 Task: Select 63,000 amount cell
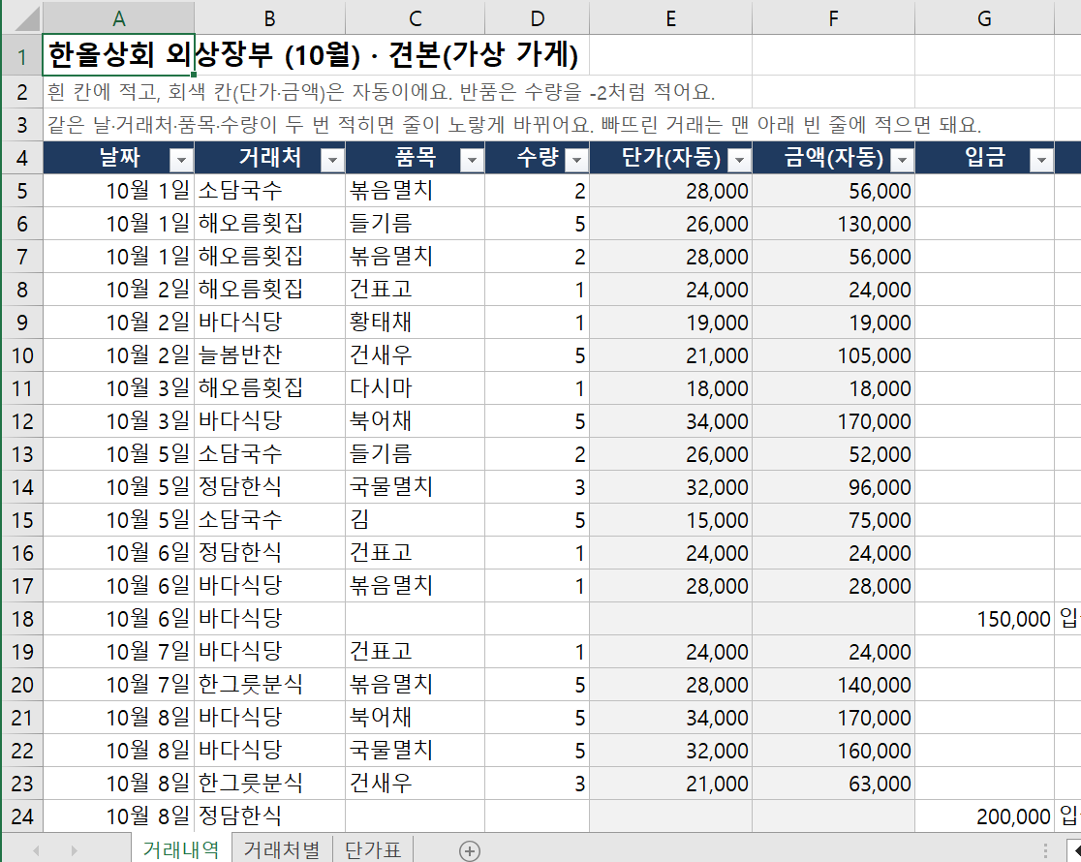click(833, 784)
